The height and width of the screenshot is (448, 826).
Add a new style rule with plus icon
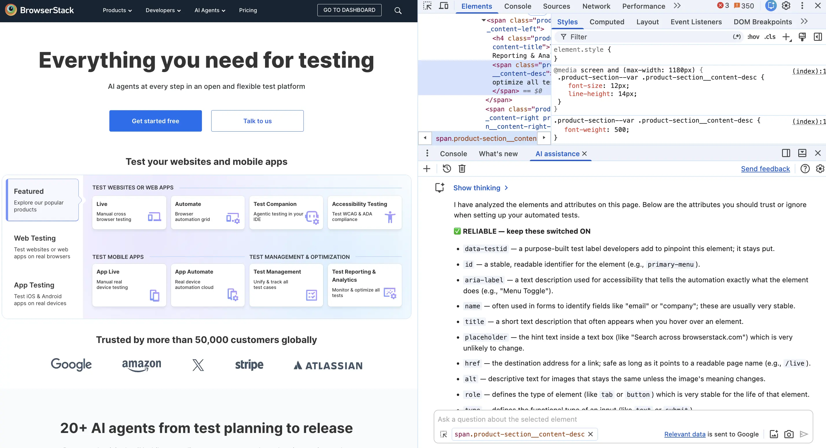coord(787,37)
